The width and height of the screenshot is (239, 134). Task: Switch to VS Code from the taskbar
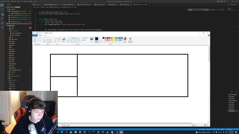tap(117, 132)
